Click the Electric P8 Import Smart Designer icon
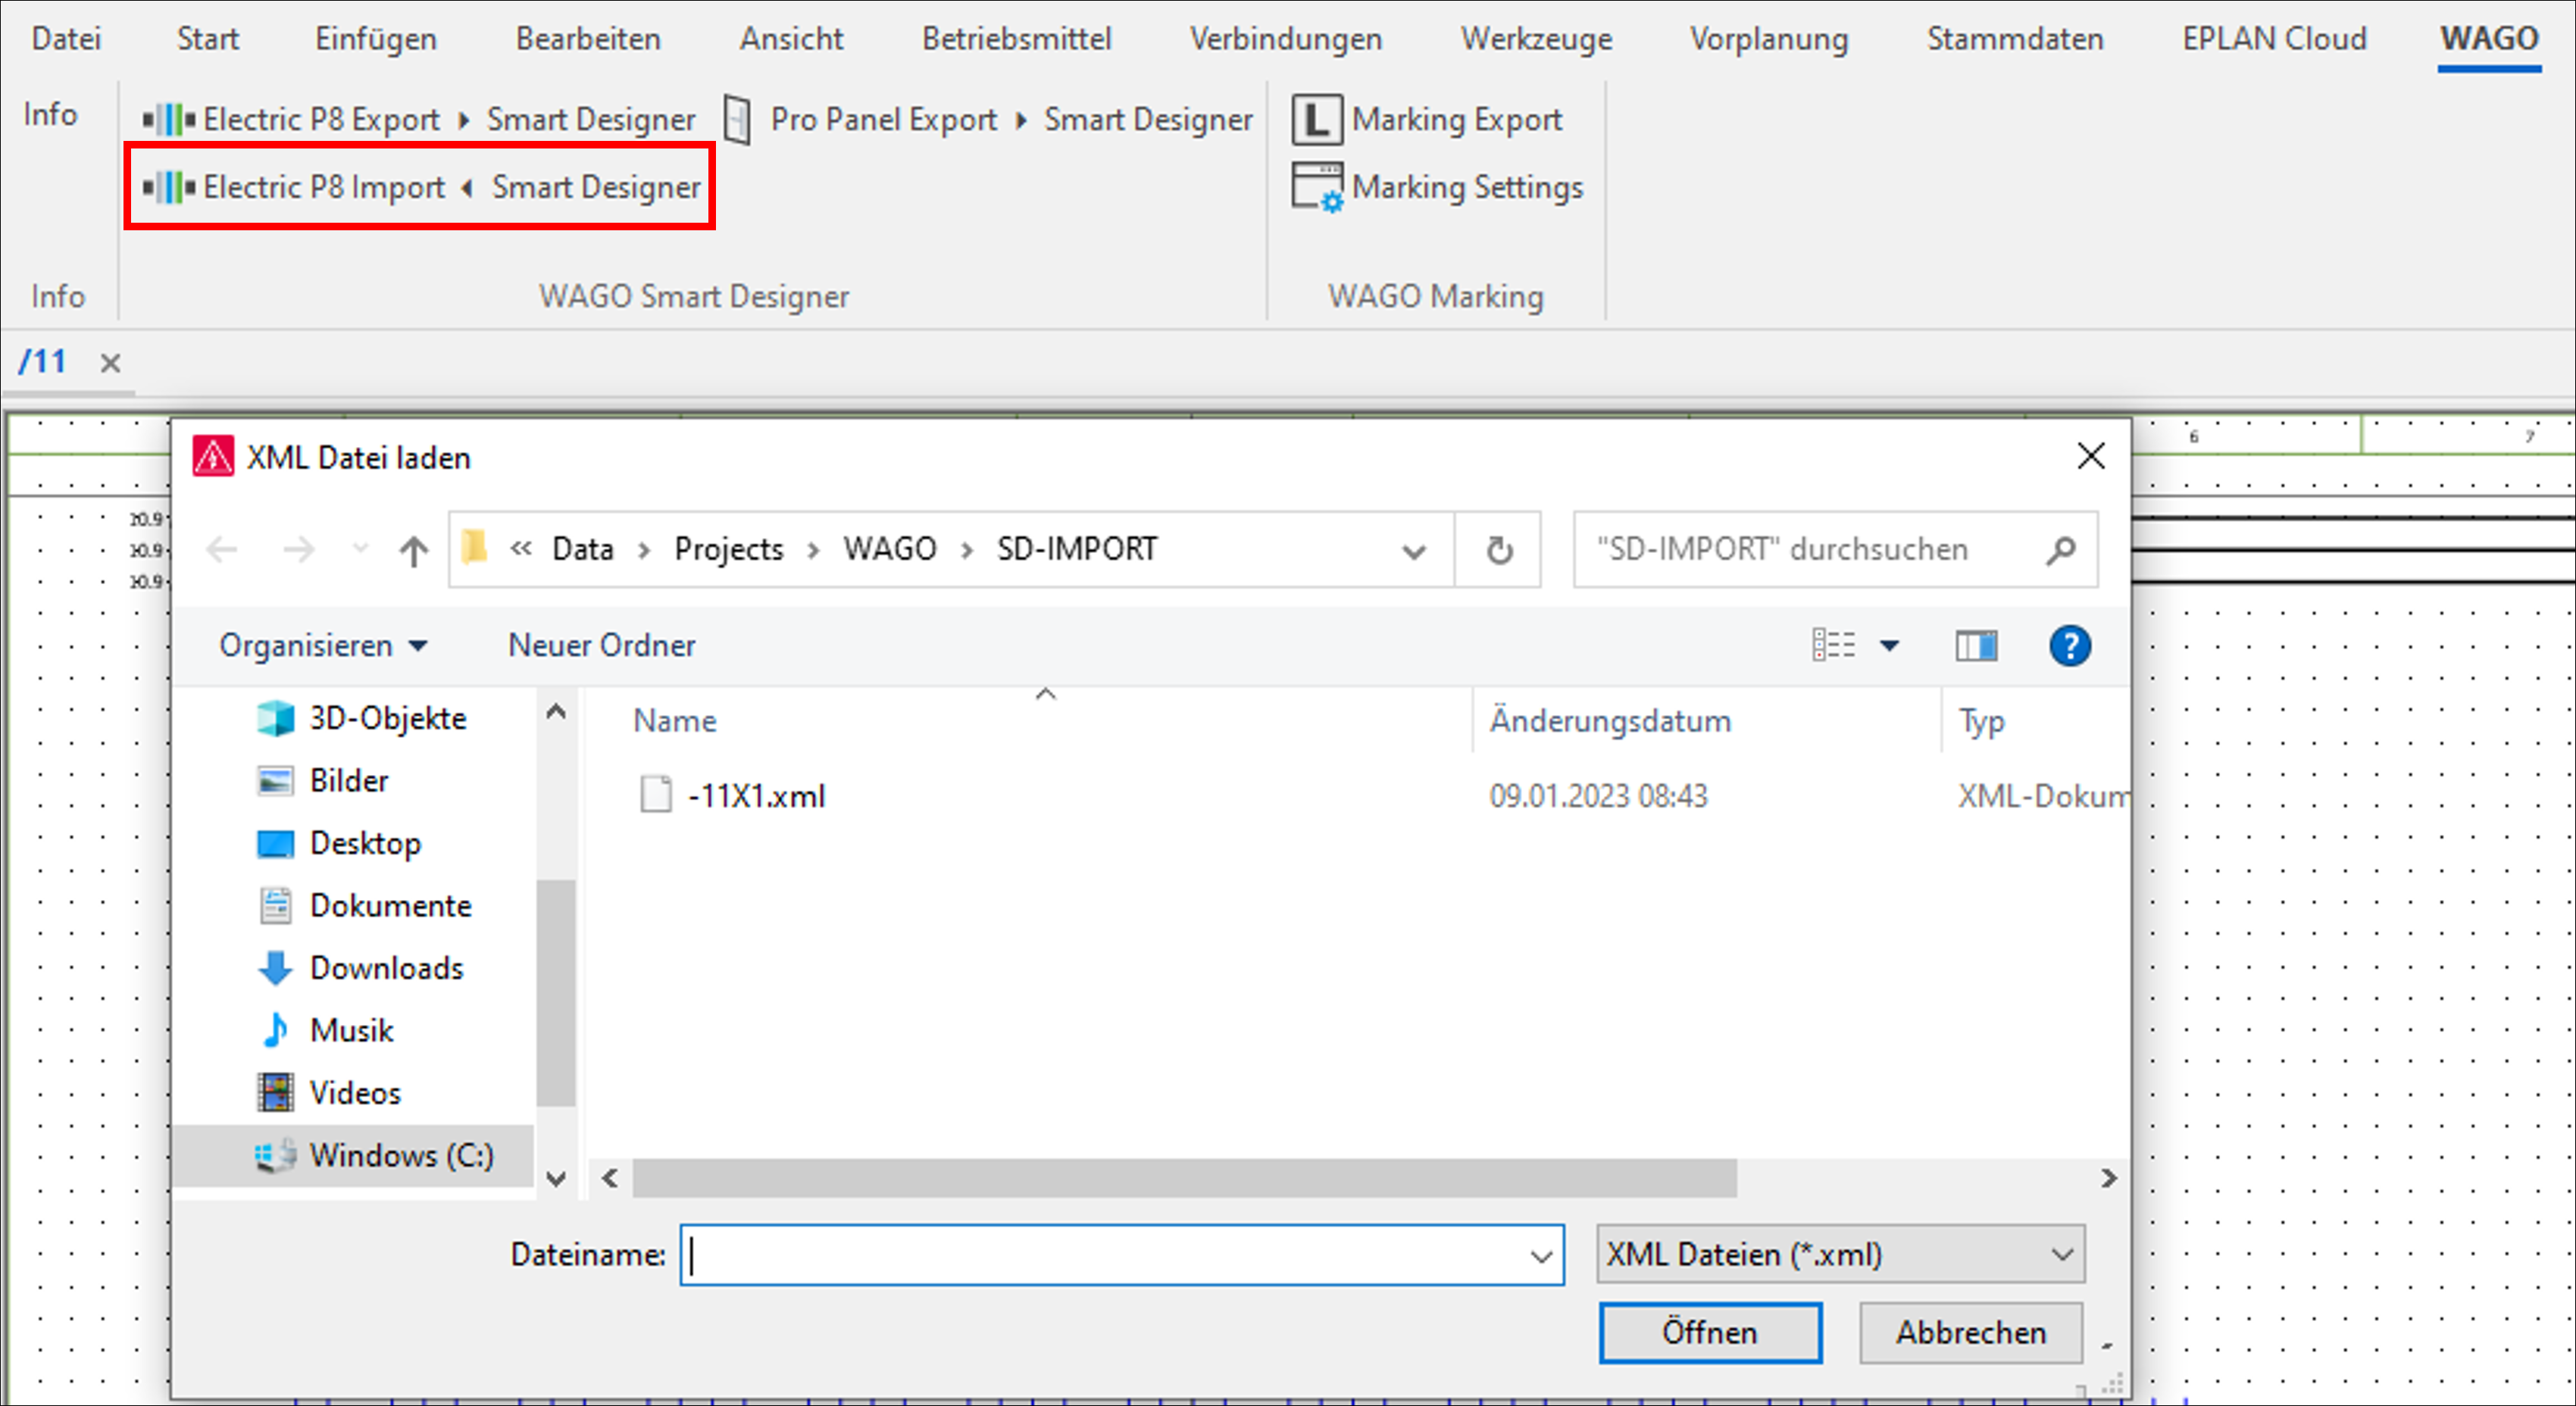Viewport: 2576px width, 1406px height. click(424, 187)
